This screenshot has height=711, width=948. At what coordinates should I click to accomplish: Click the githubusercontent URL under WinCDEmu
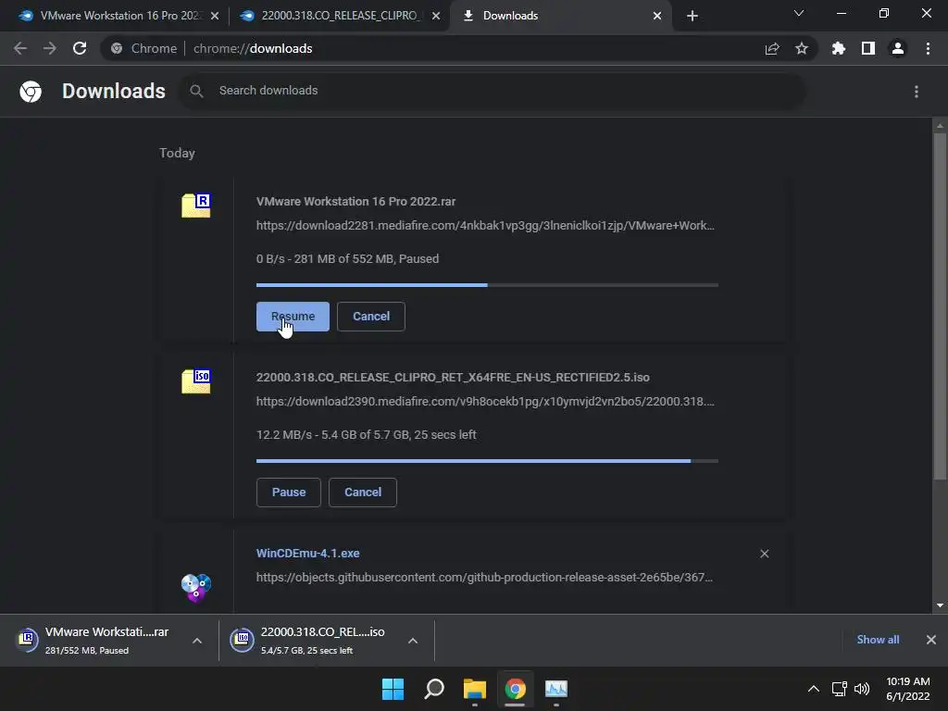click(x=484, y=578)
